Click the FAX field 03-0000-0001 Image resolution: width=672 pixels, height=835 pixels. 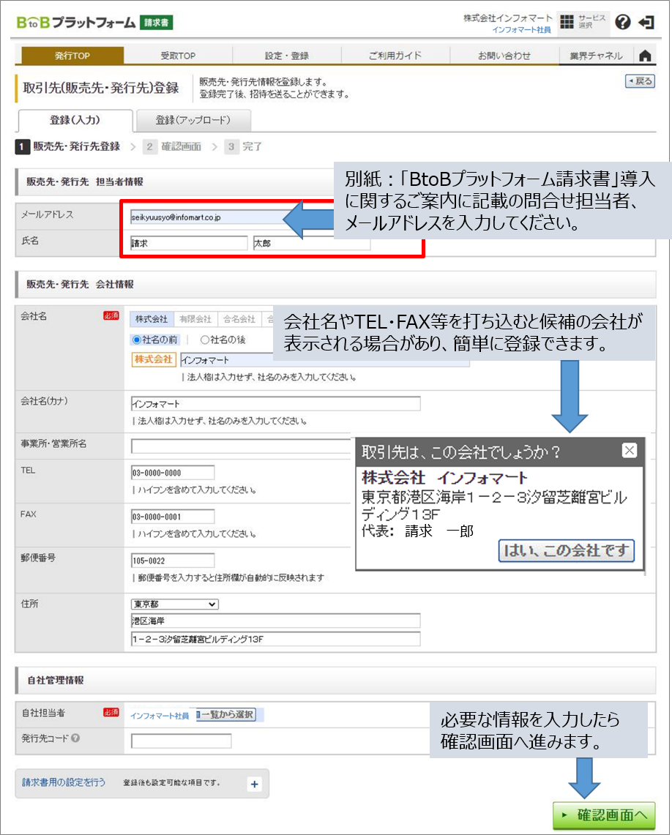(x=173, y=517)
